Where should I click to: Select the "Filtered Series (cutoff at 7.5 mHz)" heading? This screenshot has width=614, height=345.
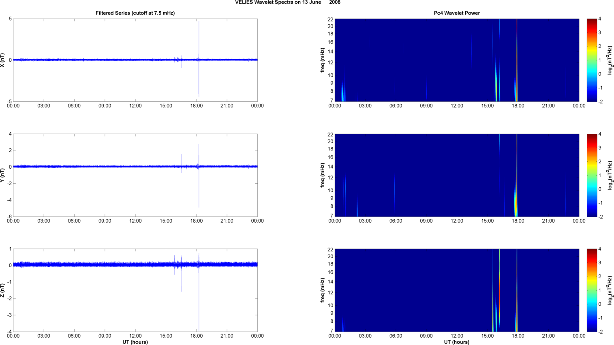click(135, 13)
